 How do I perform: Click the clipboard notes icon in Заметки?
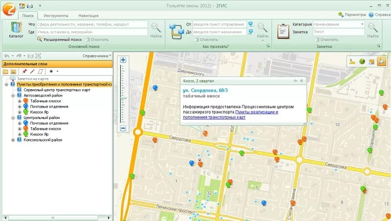coord(283,31)
